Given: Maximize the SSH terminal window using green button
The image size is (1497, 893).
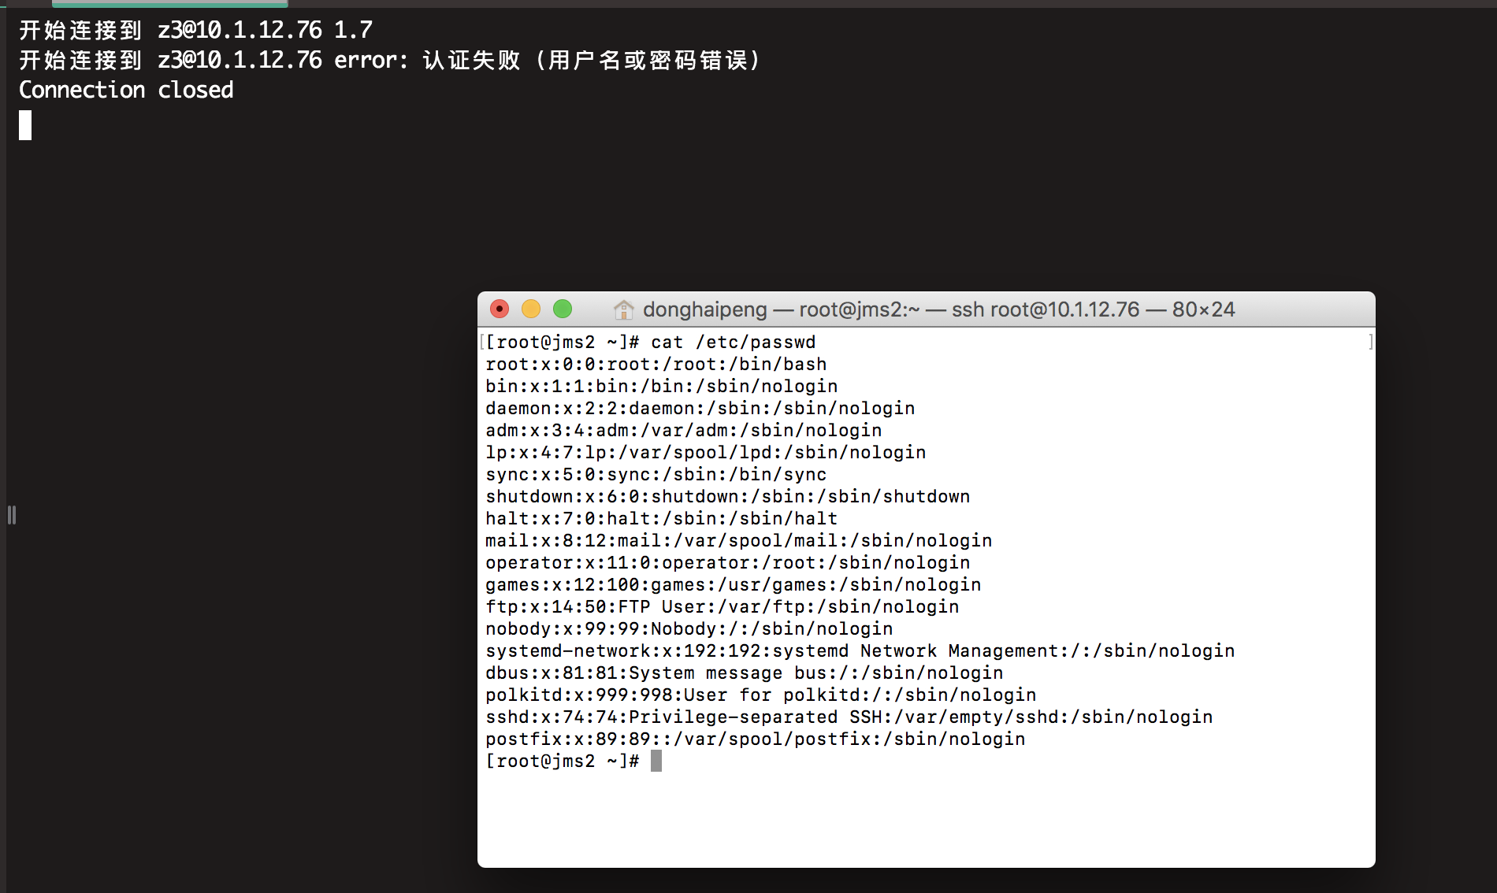Looking at the screenshot, I should pos(563,309).
